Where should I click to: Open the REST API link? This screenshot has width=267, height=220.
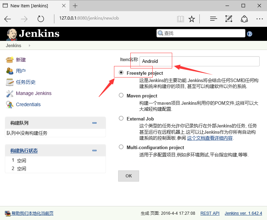click(210, 213)
